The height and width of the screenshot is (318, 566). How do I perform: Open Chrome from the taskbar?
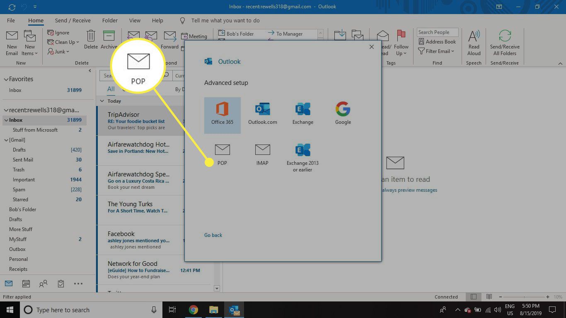[193, 310]
